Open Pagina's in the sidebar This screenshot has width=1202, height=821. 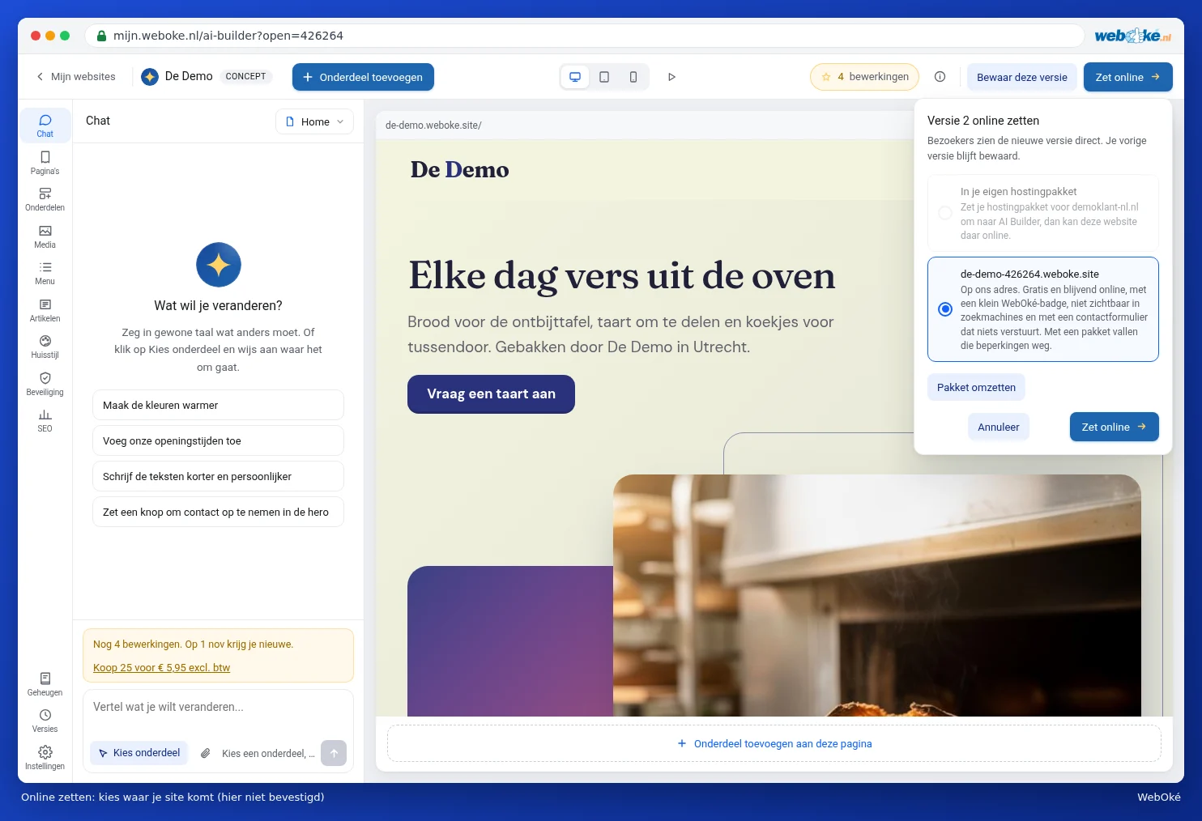45,163
